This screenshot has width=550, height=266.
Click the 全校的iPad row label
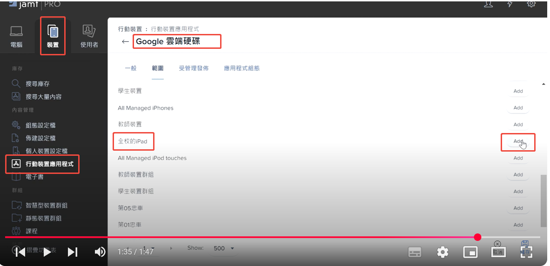tap(133, 141)
